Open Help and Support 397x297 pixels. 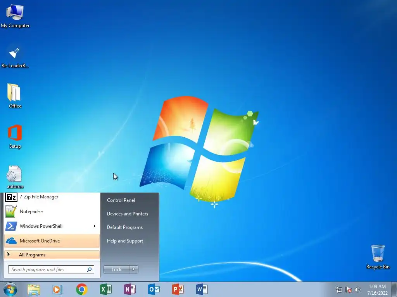coord(125,241)
